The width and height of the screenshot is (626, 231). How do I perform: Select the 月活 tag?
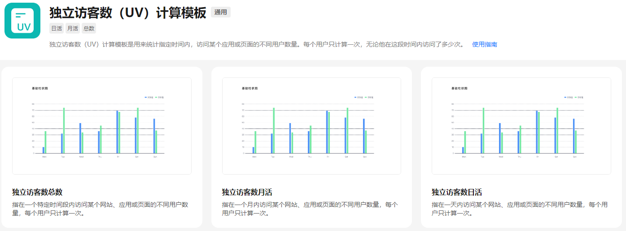(72, 28)
